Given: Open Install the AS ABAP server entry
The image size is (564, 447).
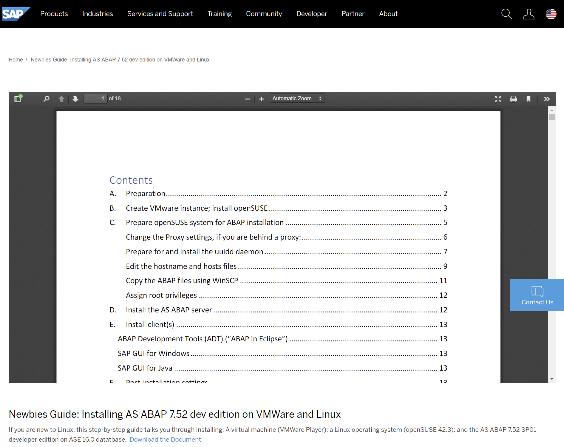Looking at the screenshot, I should [x=278, y=310].
